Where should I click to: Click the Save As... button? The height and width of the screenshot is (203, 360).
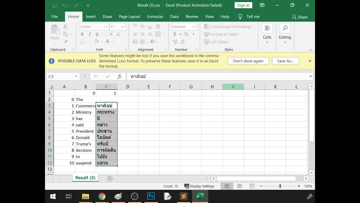(285, 61)
